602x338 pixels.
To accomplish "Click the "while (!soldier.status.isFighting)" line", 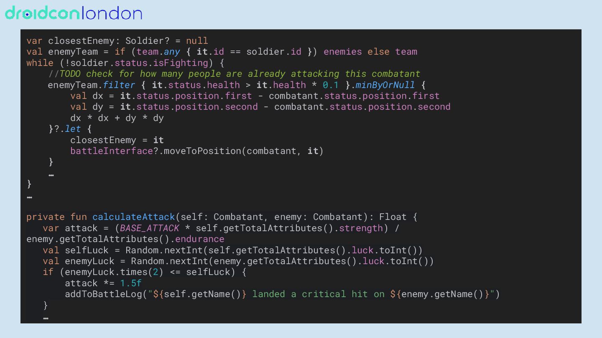I will (125, 63).
